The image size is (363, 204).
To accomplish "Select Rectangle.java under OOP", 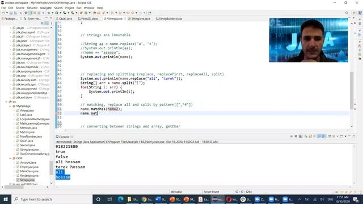I will click(x=29, y=176).
